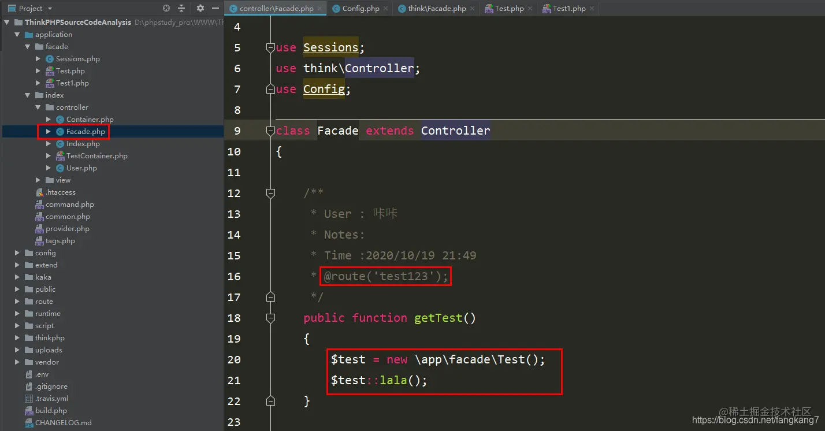Select the .env file in tree
The width and height of the screenshot is (825, 431).
42,374
